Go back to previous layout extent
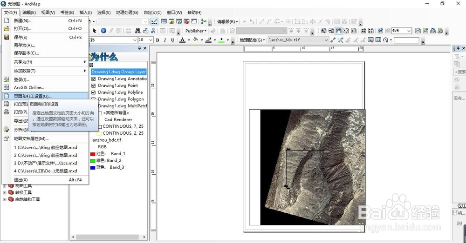466x243 pixels. [380, 31]
